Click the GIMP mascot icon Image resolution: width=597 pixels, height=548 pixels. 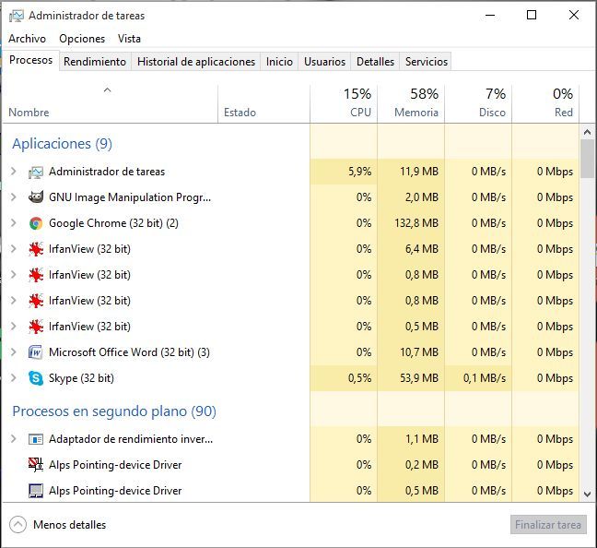pyautogui.click(x=36, y=197)
